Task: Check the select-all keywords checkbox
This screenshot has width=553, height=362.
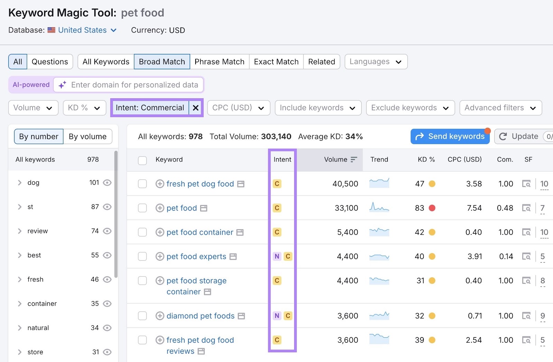Action: (142, 160)
